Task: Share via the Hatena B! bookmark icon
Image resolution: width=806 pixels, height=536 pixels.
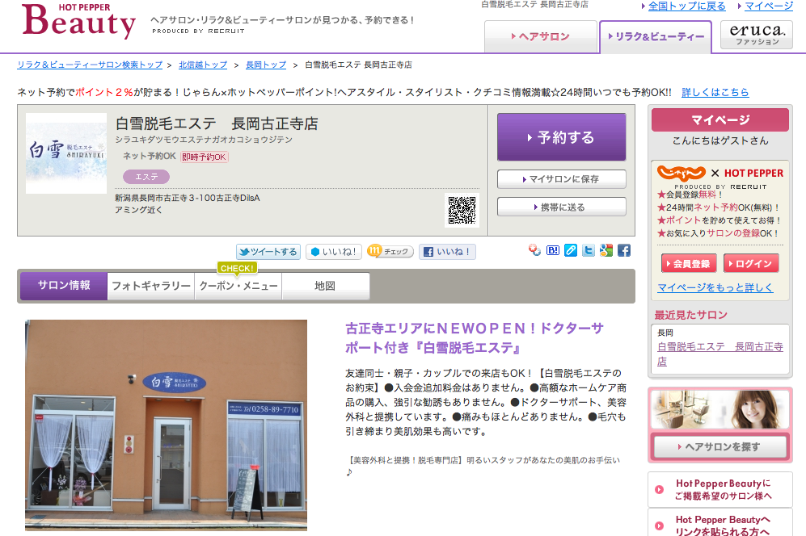Action: coord(553,250)
